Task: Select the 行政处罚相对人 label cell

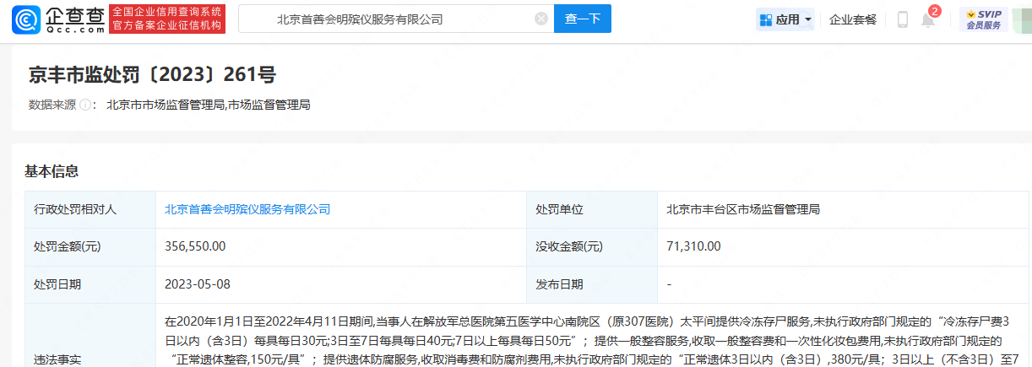Action: [90, 209]
